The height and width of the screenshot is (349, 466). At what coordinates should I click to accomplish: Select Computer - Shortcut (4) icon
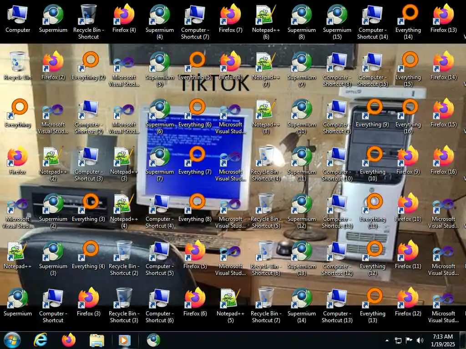(160, 211)
